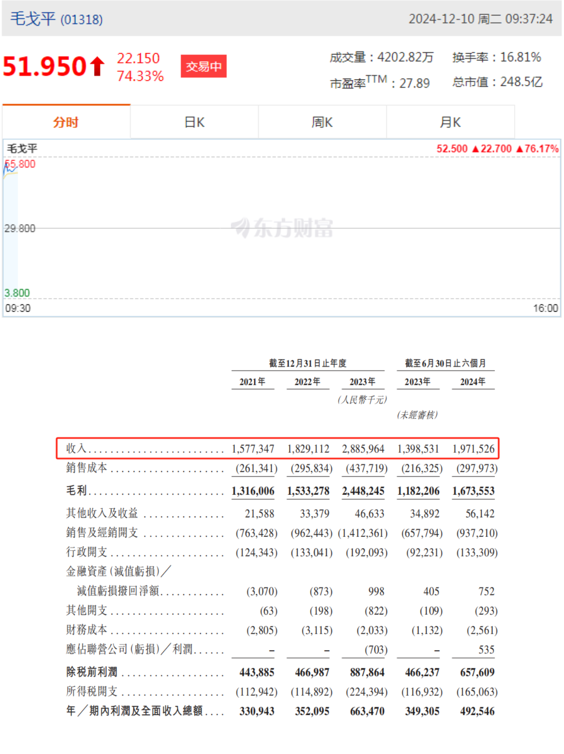The height and width of the screenshot is (754, 564).
Task: Click associate share value 535
Action: click(486, 650)
